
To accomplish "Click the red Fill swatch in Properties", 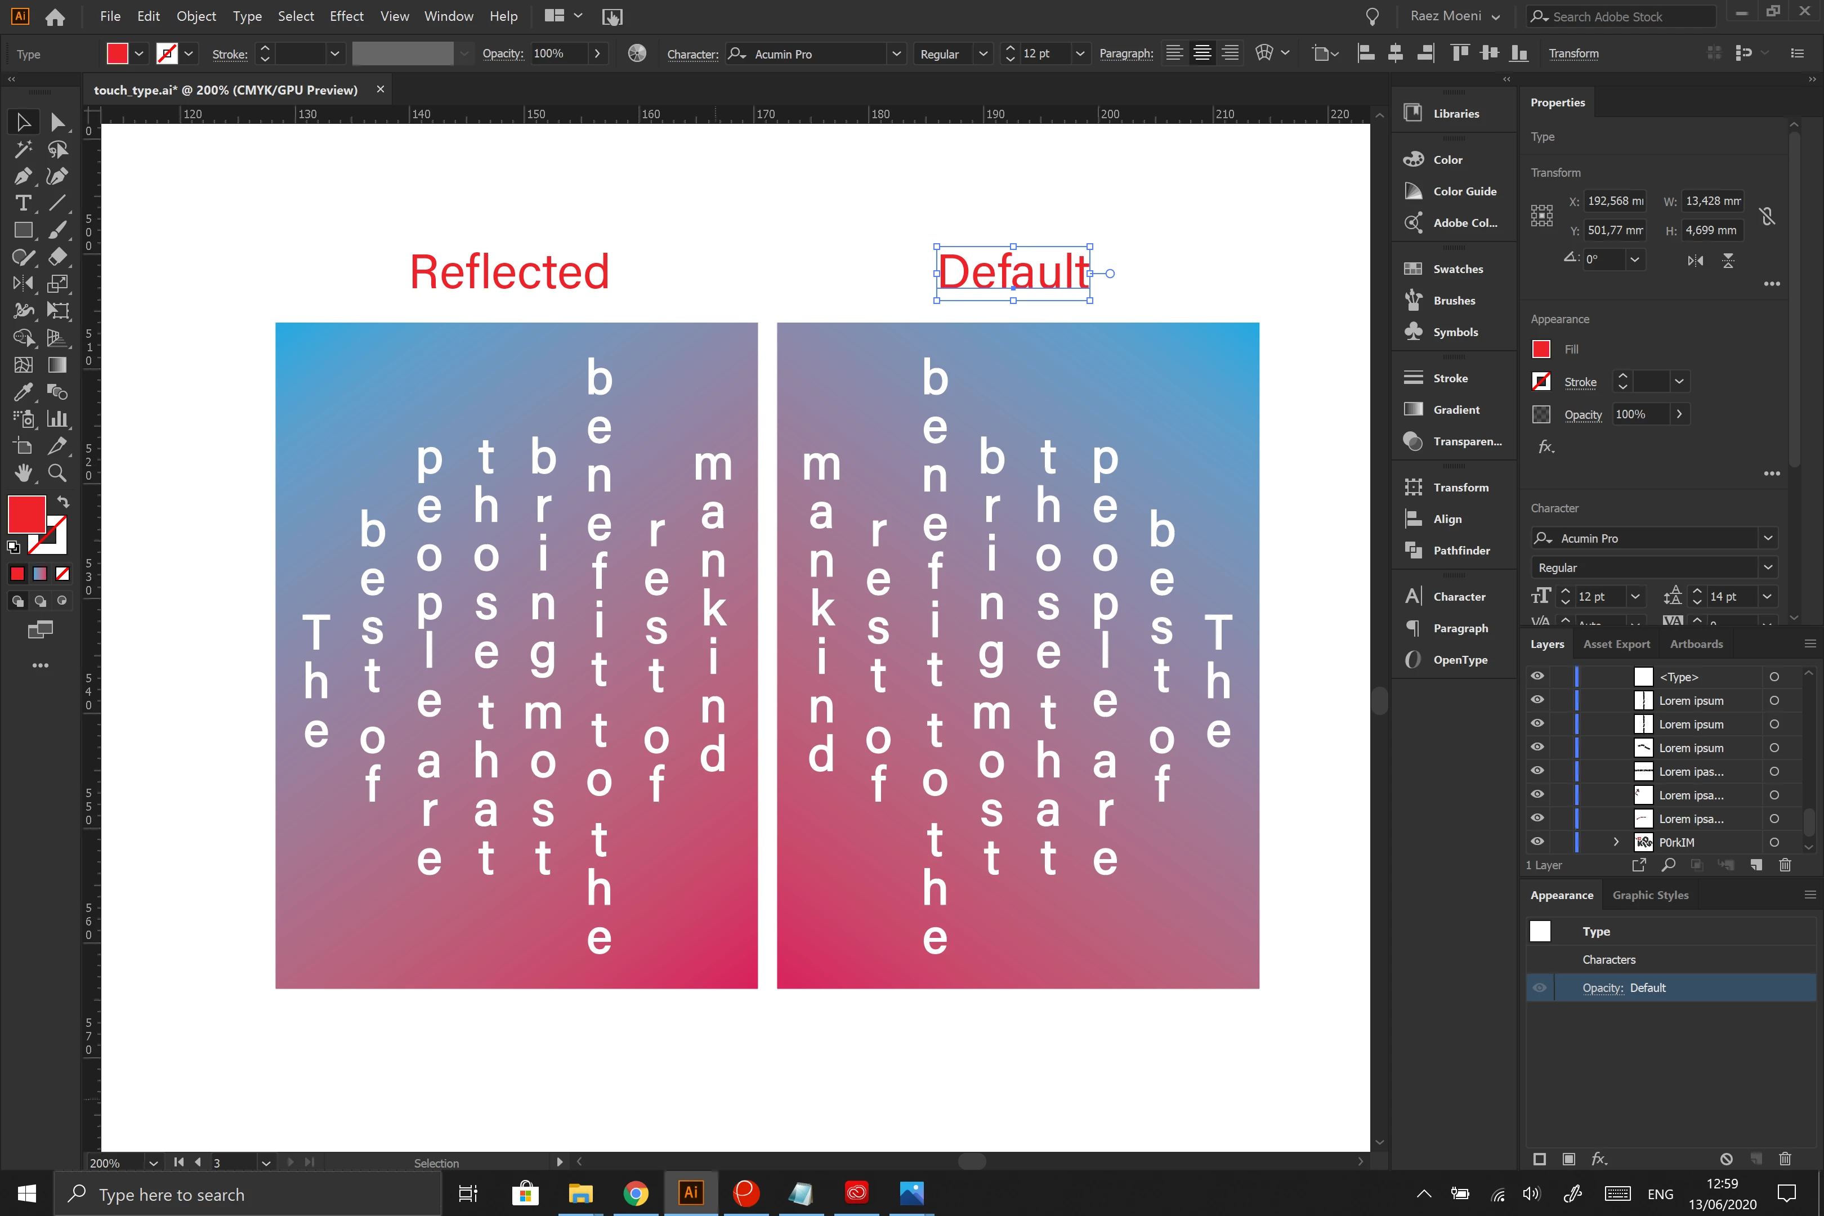I will point(1541,349).
